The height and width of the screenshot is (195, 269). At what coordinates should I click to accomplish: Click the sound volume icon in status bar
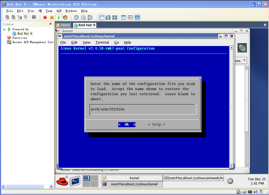pyautogui.click(x=255, y=192)
